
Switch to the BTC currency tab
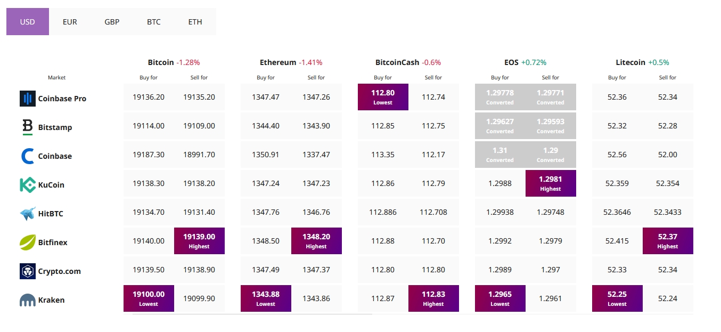pyautogui.click(x=154, y=22)
